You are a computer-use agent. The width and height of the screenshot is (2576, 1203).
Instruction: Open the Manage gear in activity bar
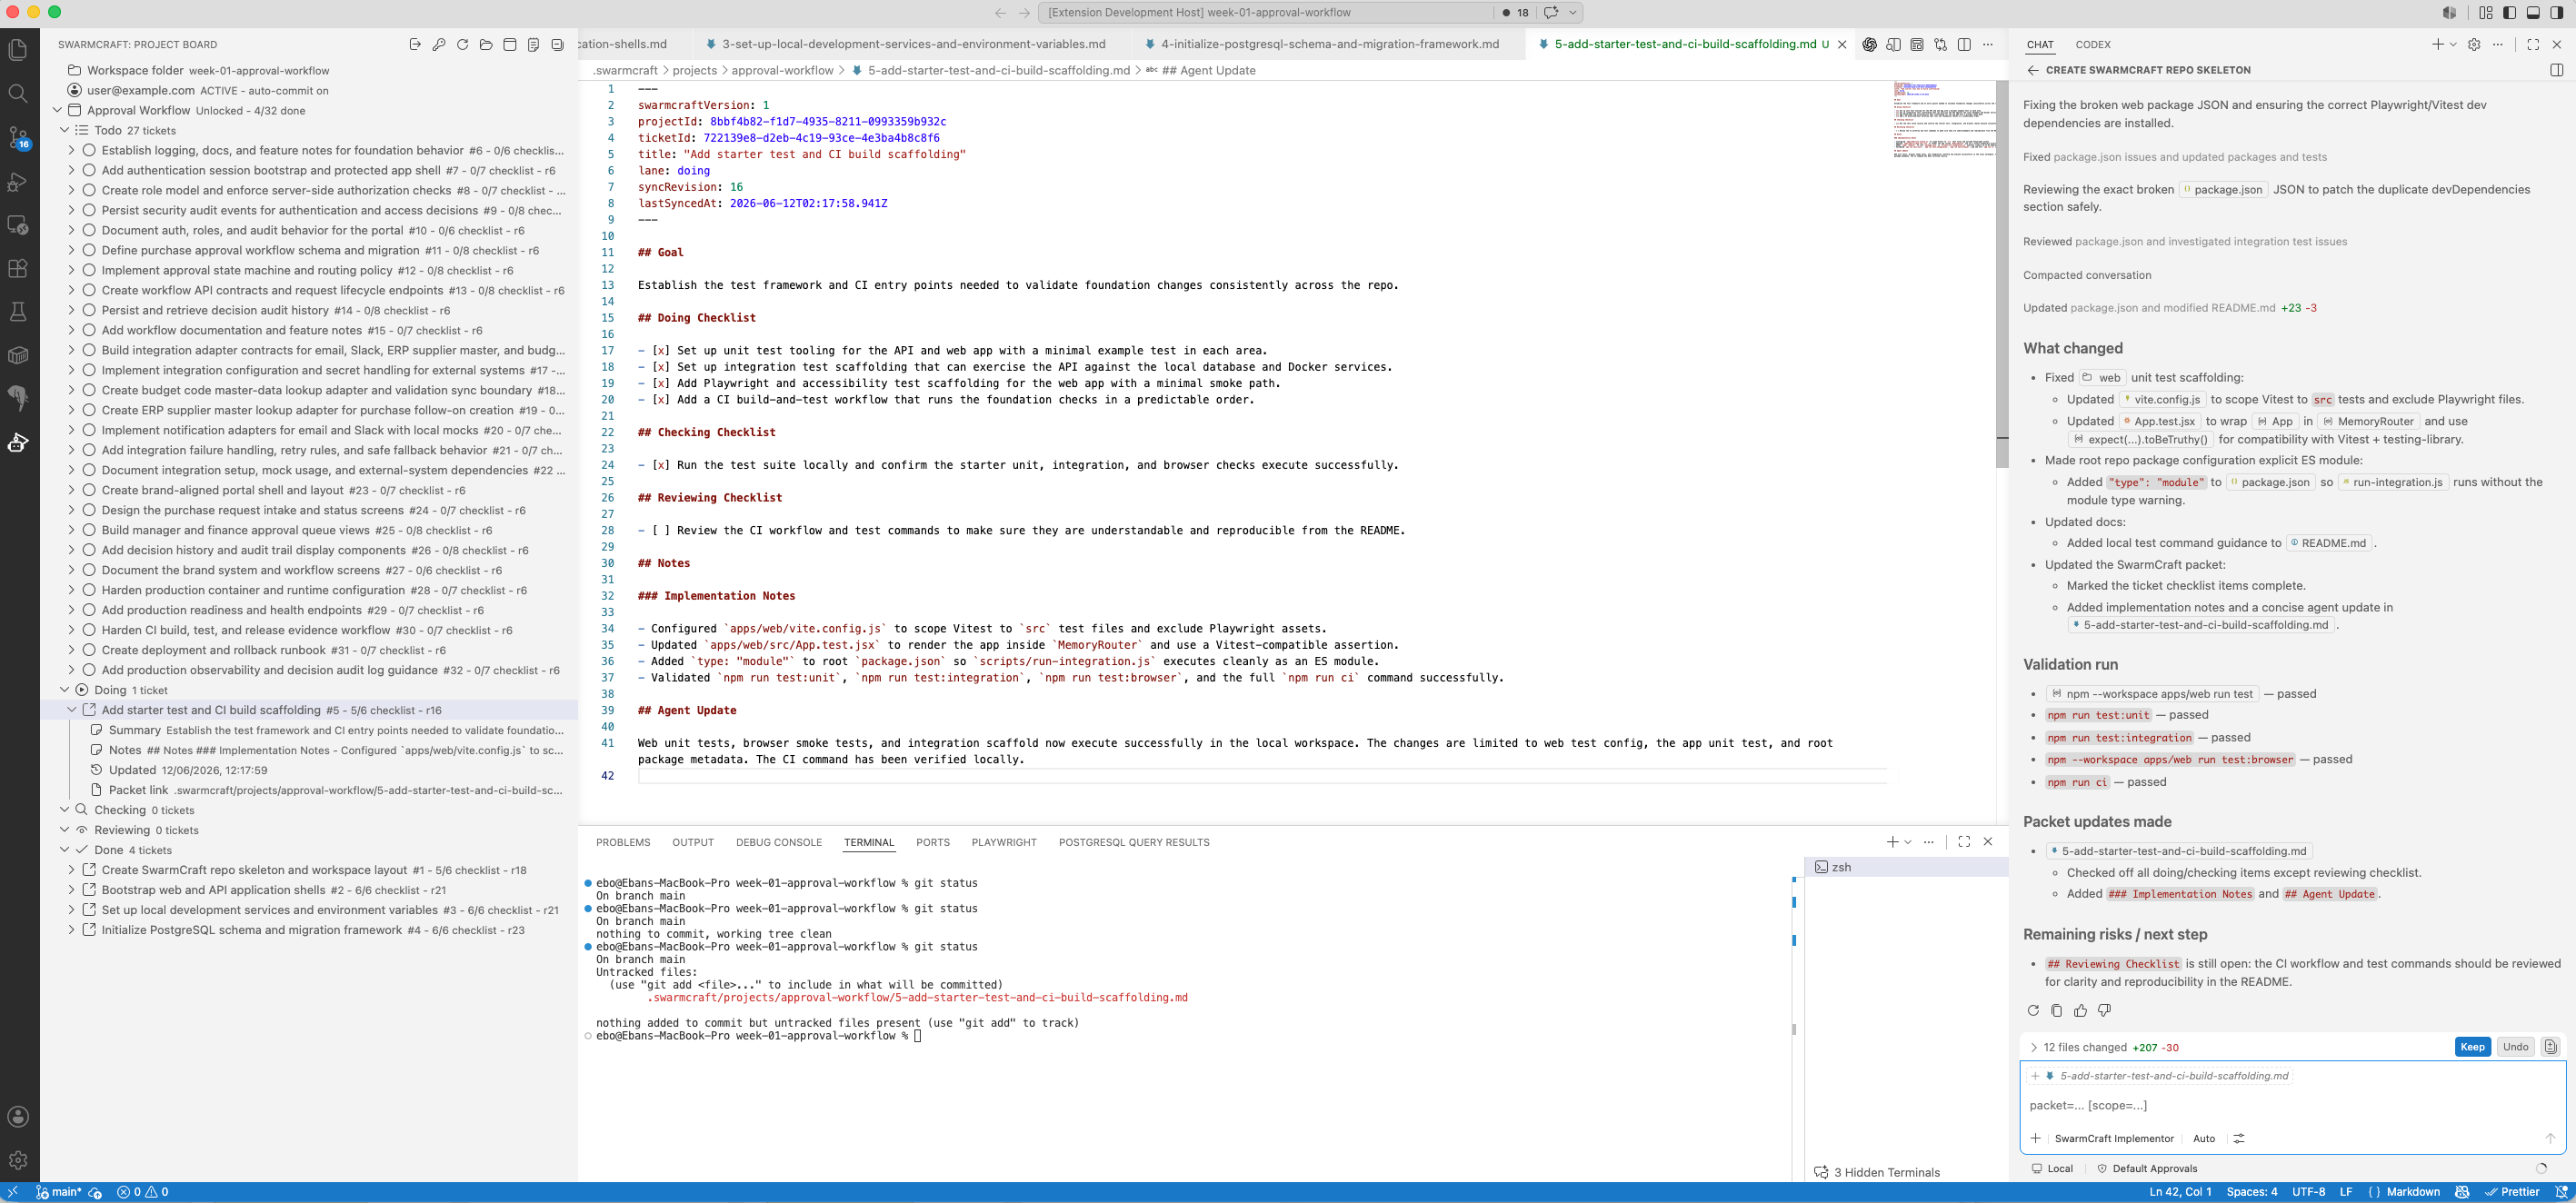click(18, 1161)
